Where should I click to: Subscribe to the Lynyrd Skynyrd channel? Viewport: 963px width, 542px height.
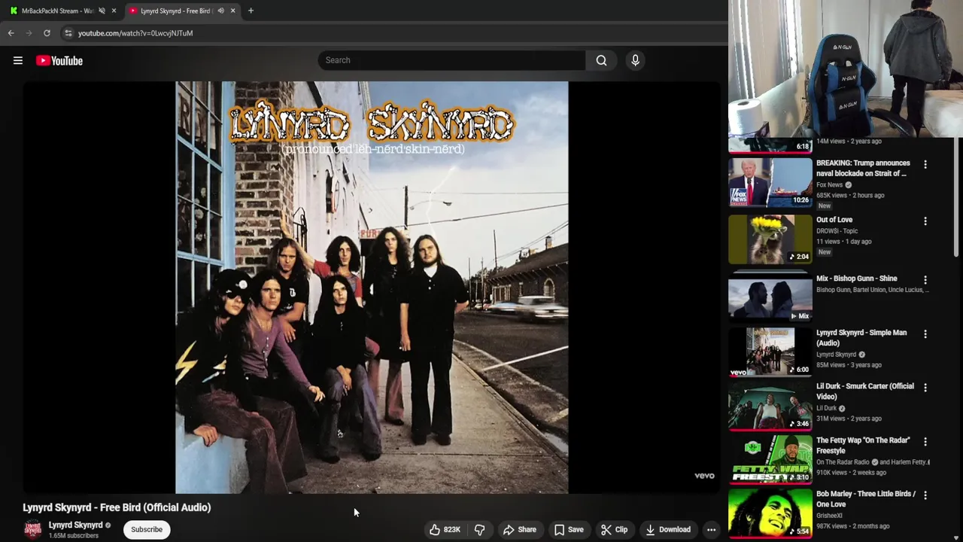[x=147, y=530]
